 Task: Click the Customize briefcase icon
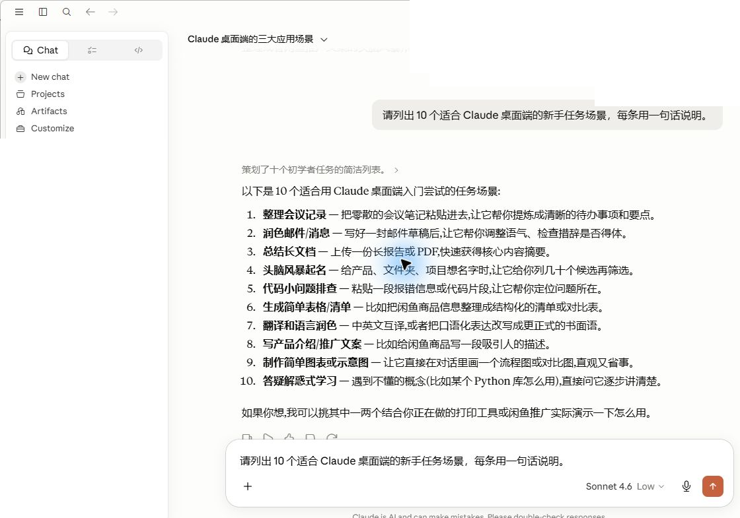click(20, 129)
